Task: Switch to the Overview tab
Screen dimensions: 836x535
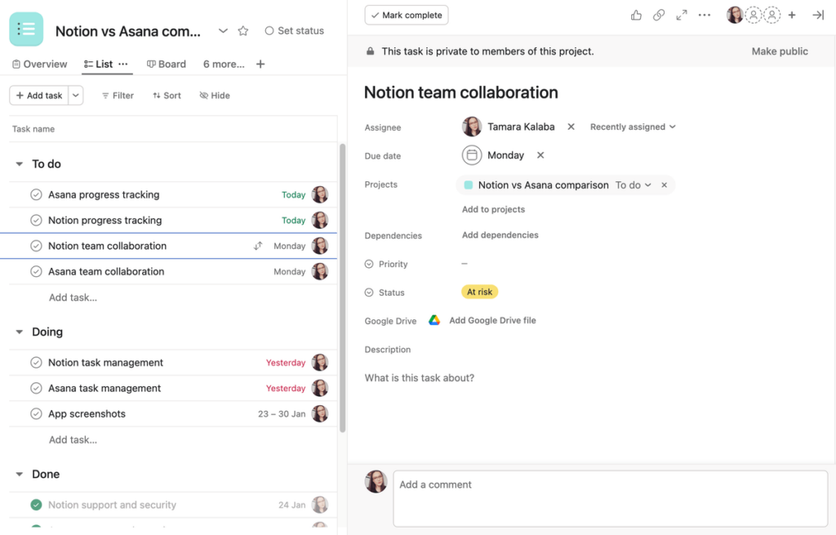Action: tap(38, 63)
